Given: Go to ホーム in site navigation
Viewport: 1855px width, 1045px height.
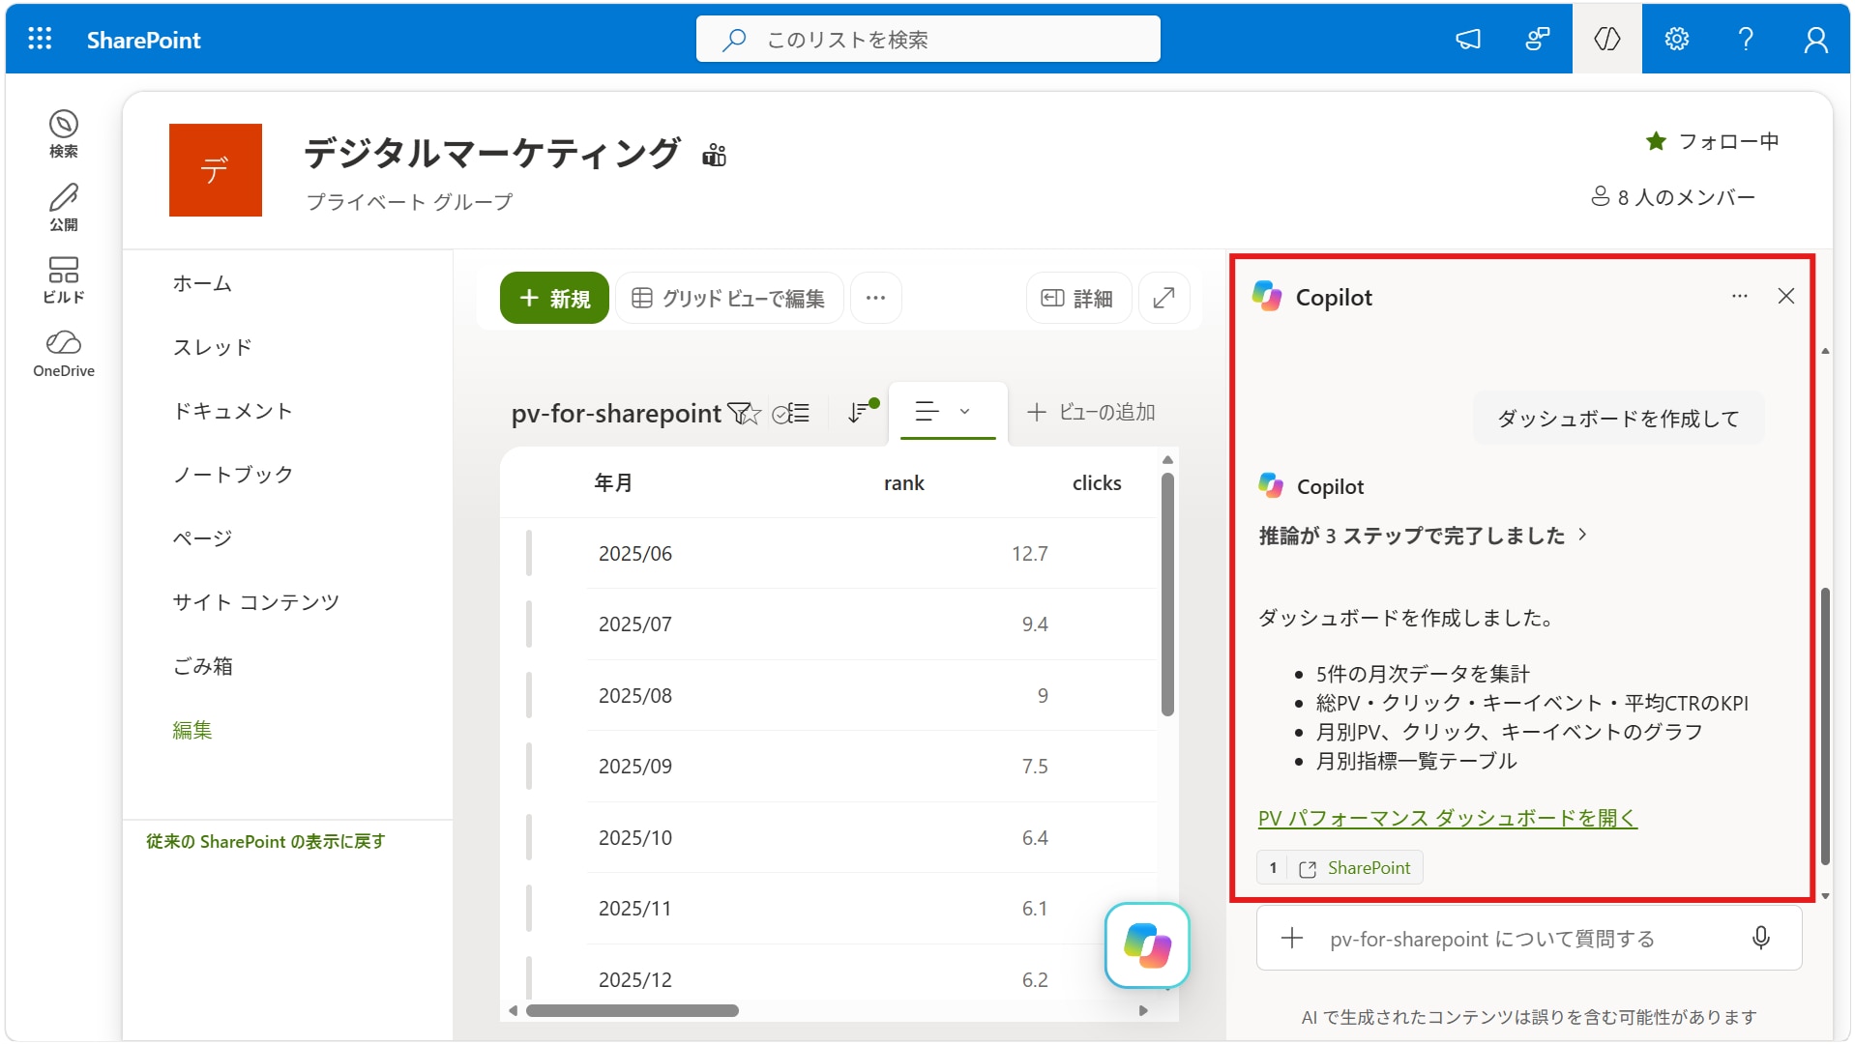Looking at the screenshot, I should (x=202, y=283).
